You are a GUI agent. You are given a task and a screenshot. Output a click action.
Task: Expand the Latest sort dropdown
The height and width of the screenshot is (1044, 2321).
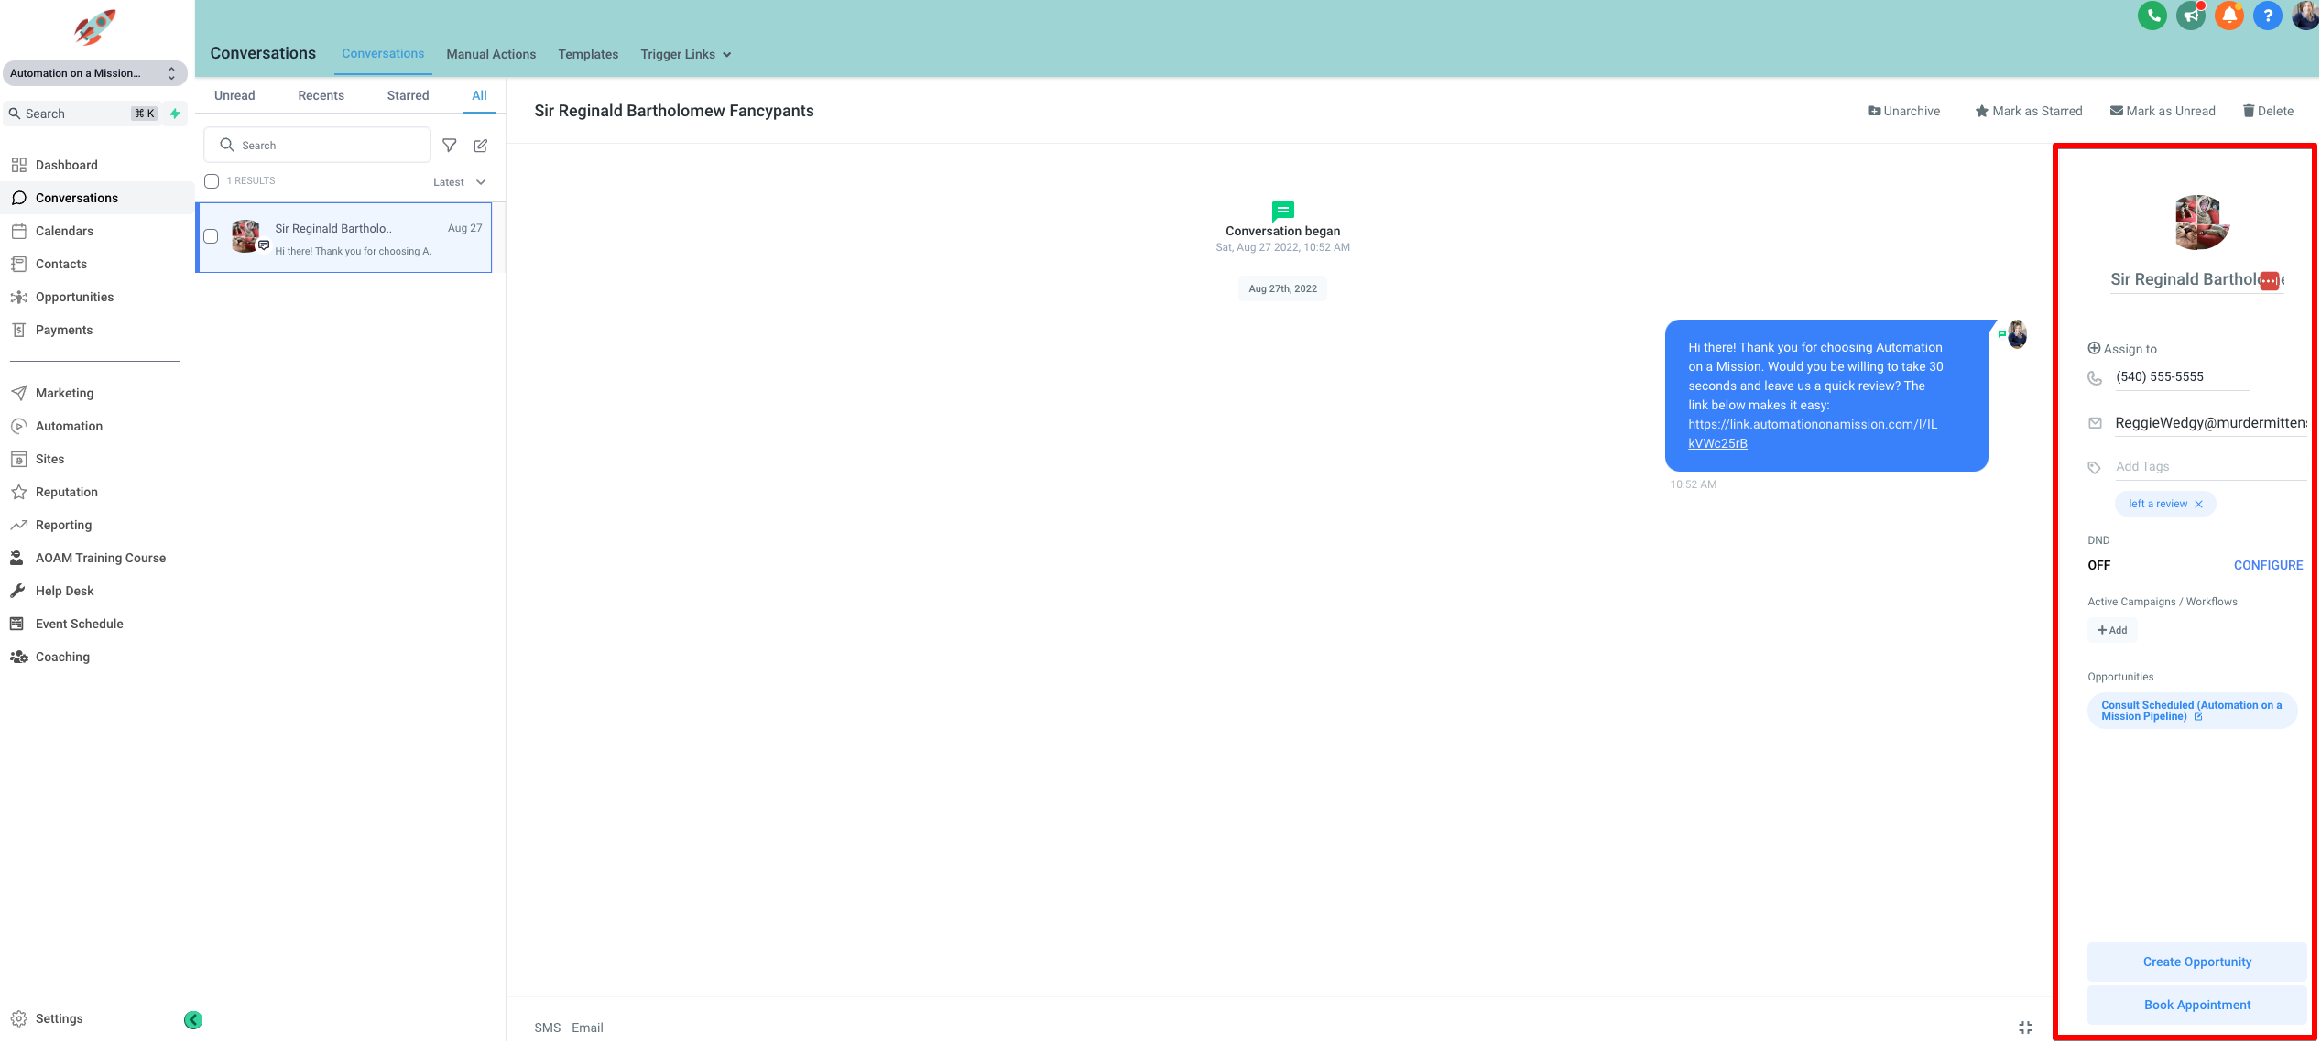click(459, 182)
